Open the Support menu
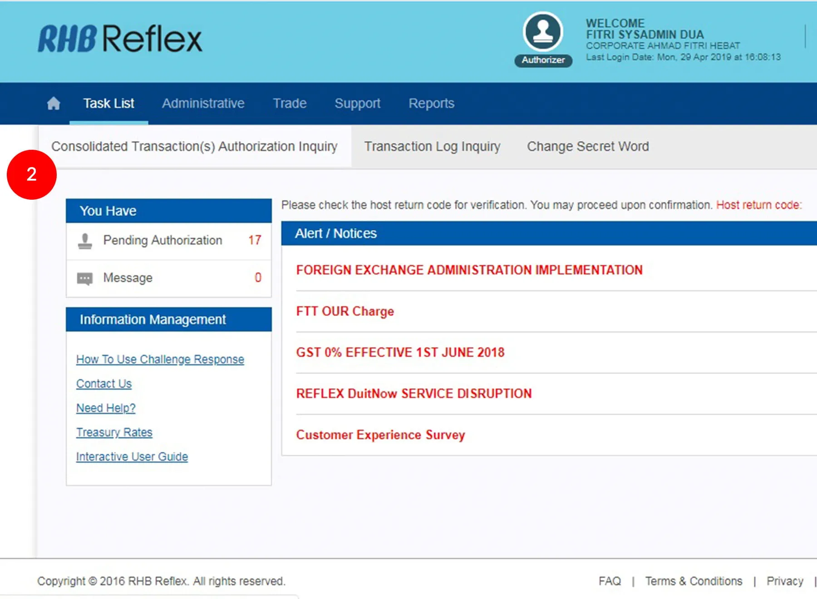The height and width of the screenshot is (599, 817). (x=357, y=103)
